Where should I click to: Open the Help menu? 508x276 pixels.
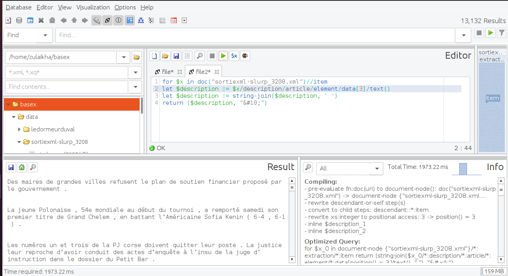pos(147,7)
